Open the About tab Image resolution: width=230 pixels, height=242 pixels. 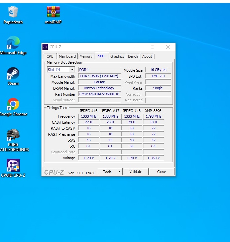click(x=147, y=56)
